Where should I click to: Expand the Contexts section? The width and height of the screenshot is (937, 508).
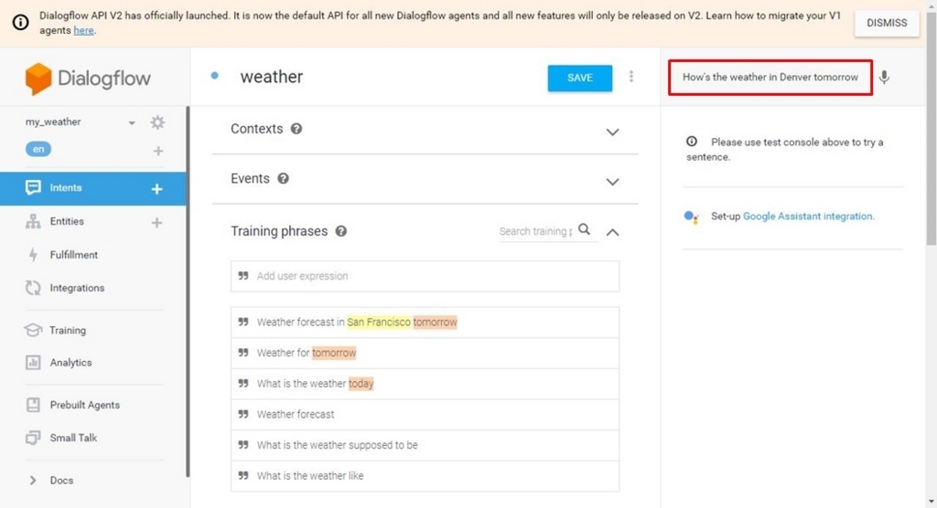coord(612,132)
